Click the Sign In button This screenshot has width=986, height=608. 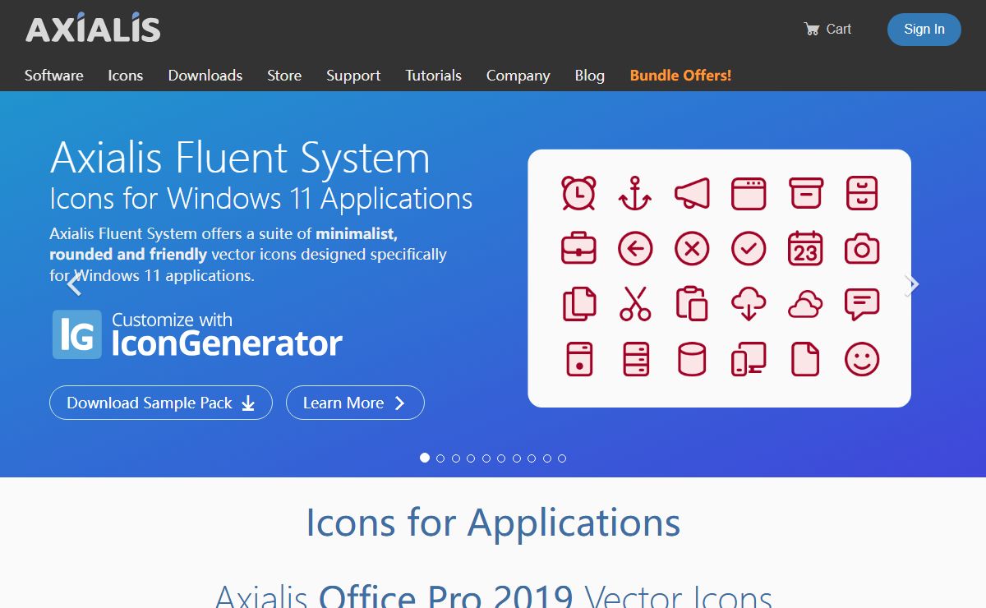pyautogui.click(x=924, y=30)
